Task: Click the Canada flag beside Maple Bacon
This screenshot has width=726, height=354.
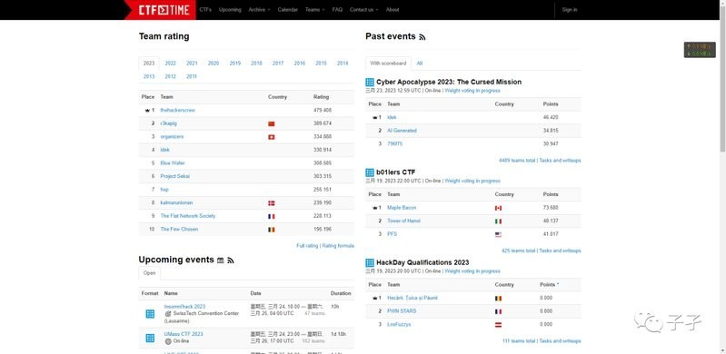Action: click(x=498, y=208)
